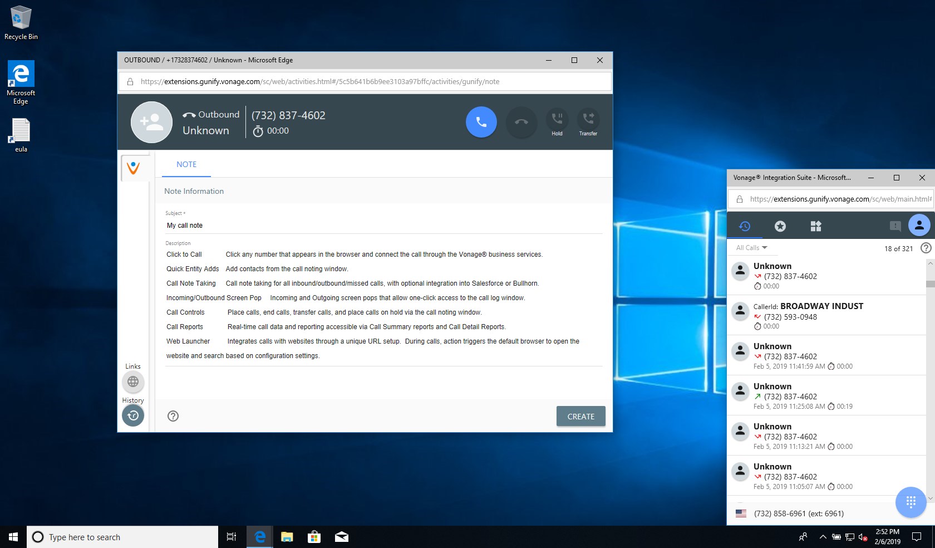Viewport: 935px width, 548px height.
Task: Open the blue dialpad button
Action: 911,502
